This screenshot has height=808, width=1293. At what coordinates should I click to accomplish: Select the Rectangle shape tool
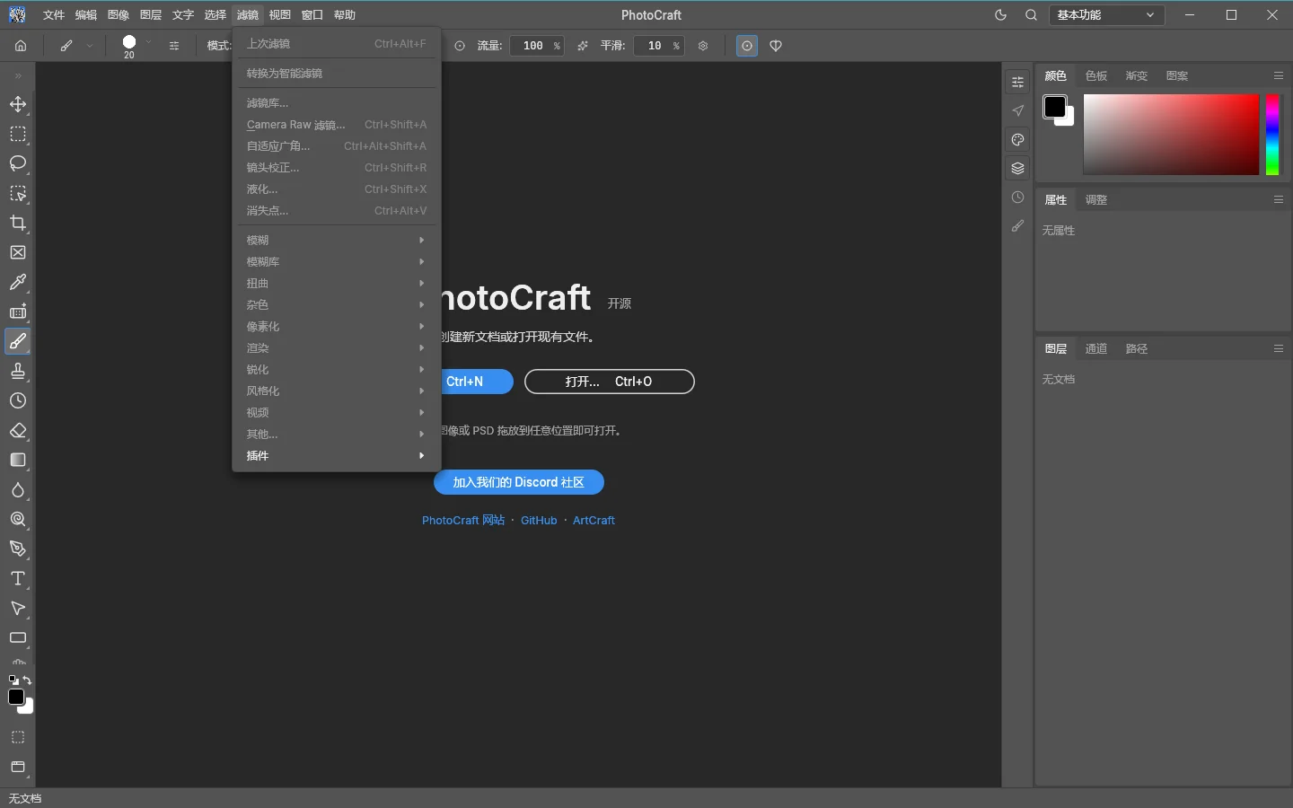tap(17, 637)
